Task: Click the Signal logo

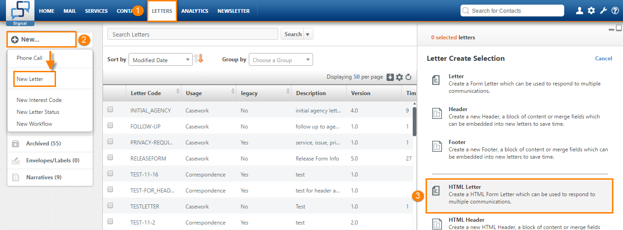Action: [20, 13]
